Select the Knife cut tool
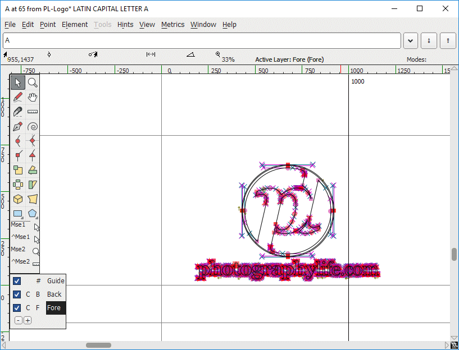This screenshot has height=350, width=459. (18, 112)
